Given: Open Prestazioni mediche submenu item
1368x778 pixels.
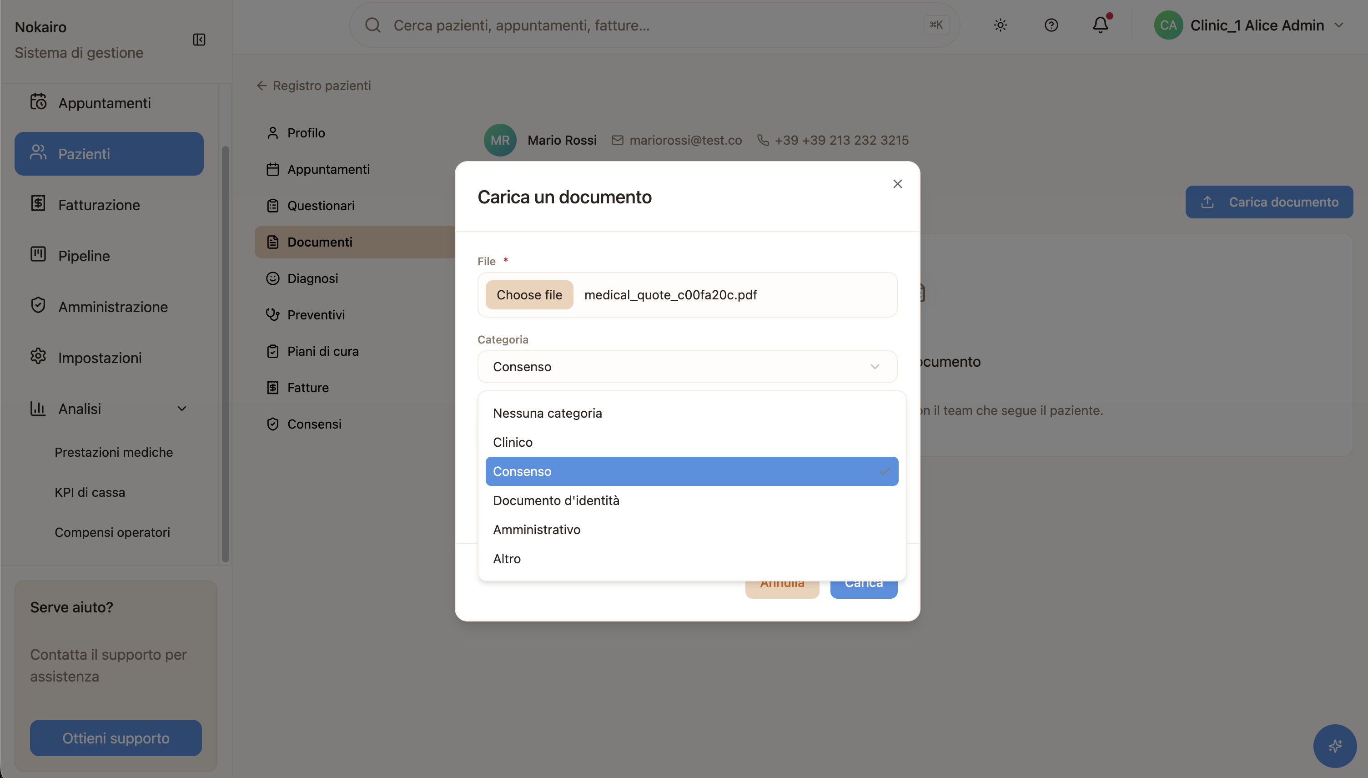Looking at the screenshot, I should (114, 452).
